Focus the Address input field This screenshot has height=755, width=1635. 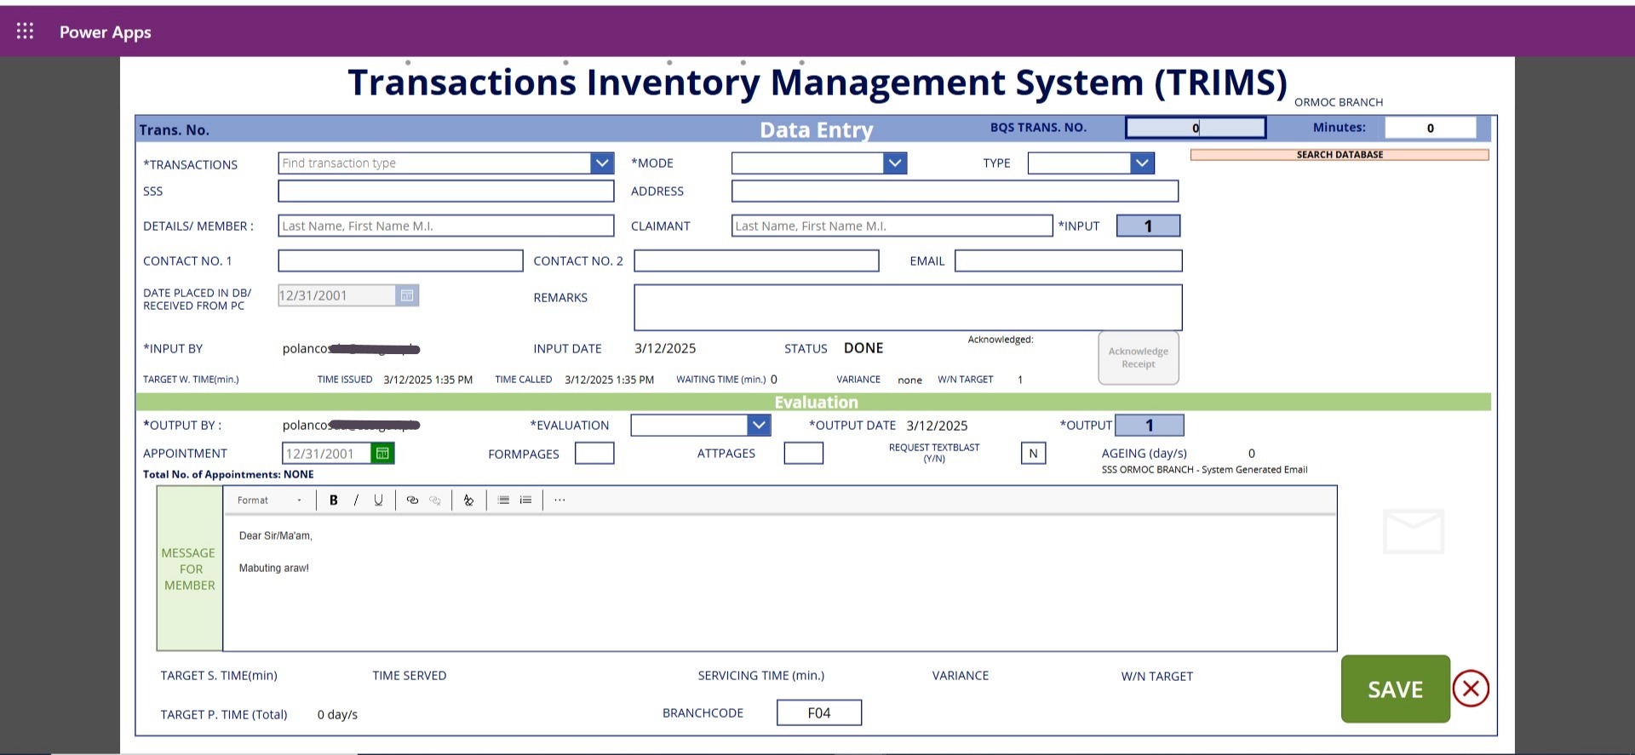pyautogui.click(x=955, y=192)
